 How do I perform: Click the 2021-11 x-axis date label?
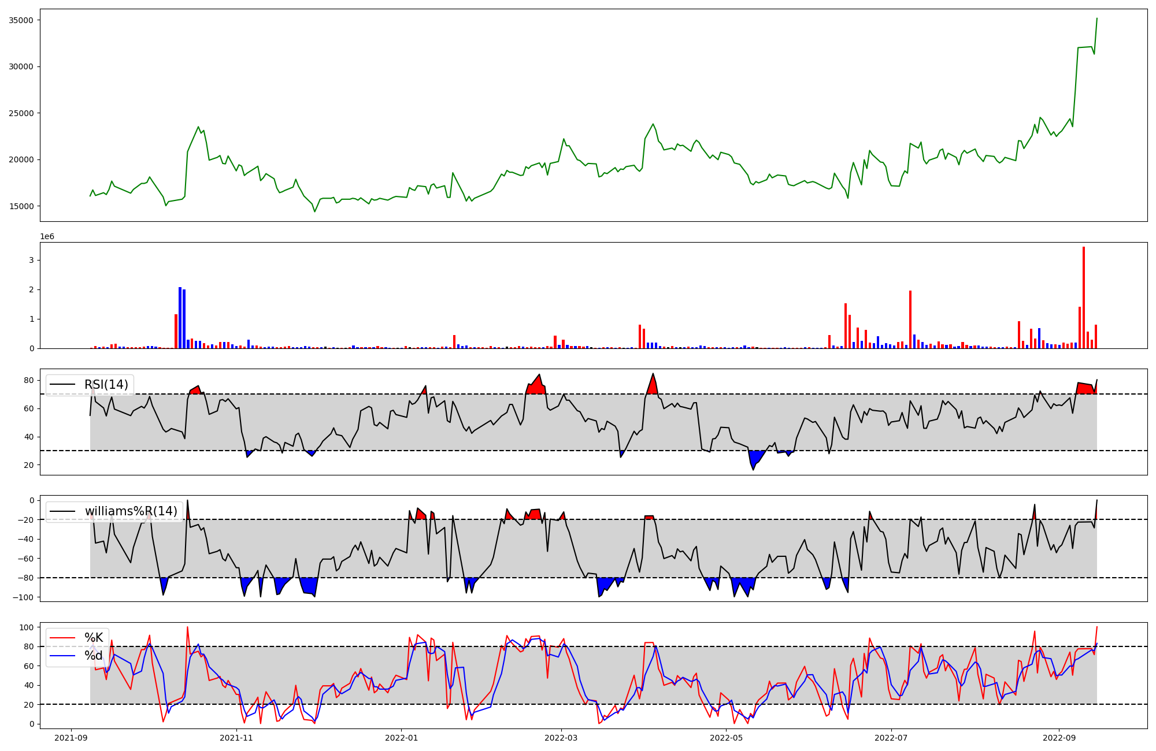[236, 738]
